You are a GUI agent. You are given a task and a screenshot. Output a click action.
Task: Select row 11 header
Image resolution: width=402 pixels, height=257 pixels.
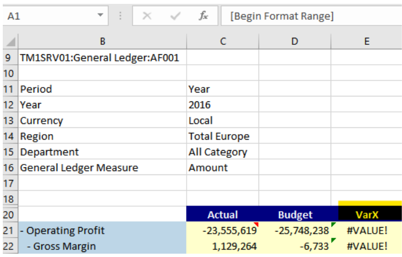[11, 89]
